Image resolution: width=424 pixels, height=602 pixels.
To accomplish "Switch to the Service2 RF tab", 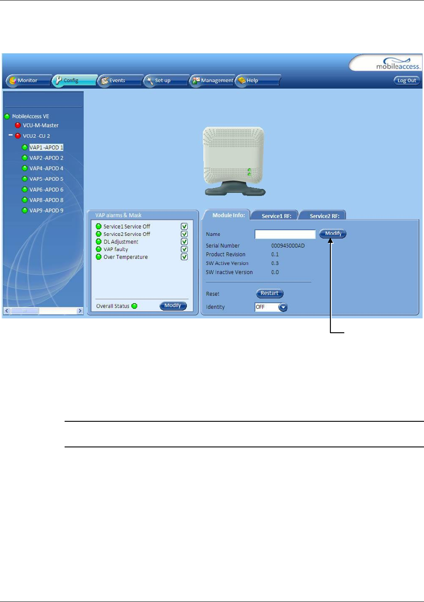I will point(324,216).
